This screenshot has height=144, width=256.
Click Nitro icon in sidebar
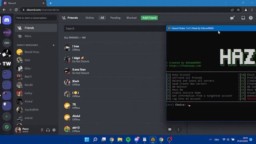point(20,36)
